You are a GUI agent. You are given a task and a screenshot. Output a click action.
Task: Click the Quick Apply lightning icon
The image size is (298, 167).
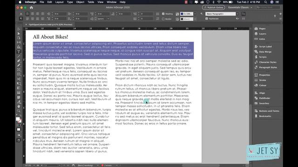click(x=275, y=16)
